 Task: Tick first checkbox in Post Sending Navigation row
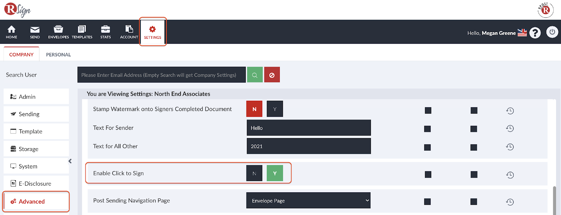pos(427,202)
